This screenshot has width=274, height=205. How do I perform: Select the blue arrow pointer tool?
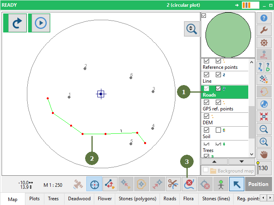[x=237, y=184]
